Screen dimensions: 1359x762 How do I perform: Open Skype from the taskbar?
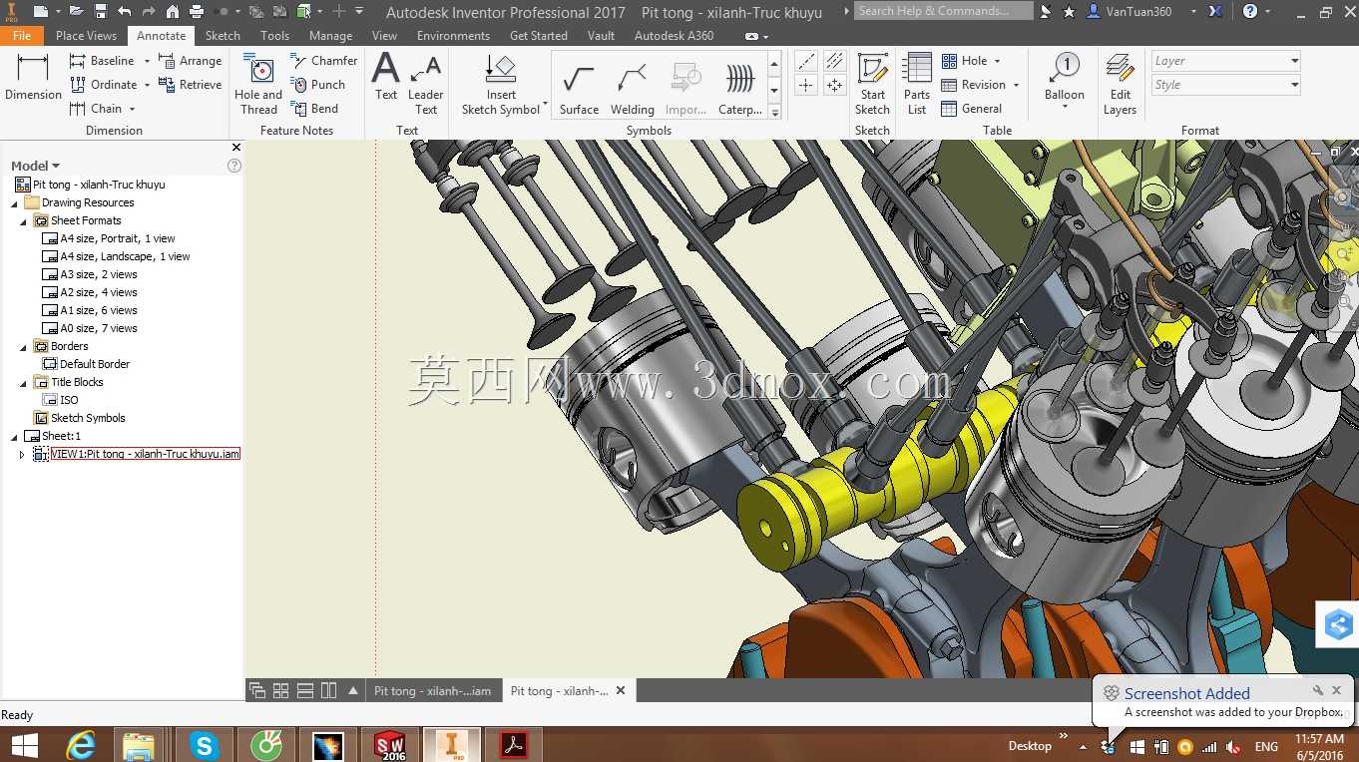[204, 745]
